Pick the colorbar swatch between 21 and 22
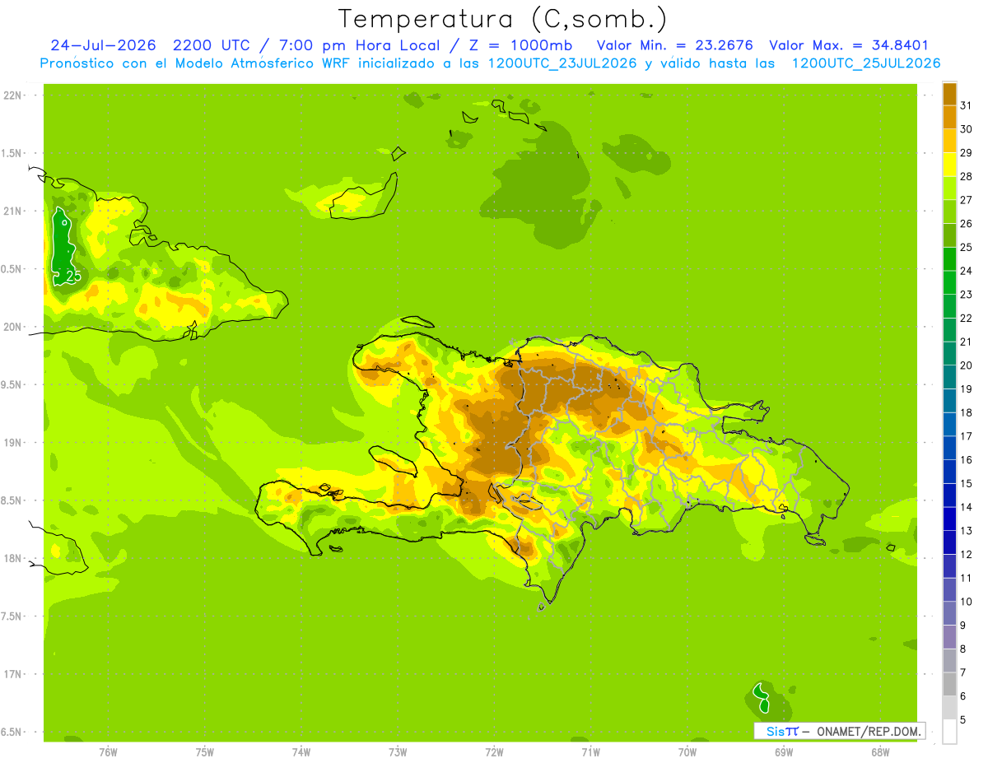The height and width of the screenshot is (763, 988). click(949, 329)
